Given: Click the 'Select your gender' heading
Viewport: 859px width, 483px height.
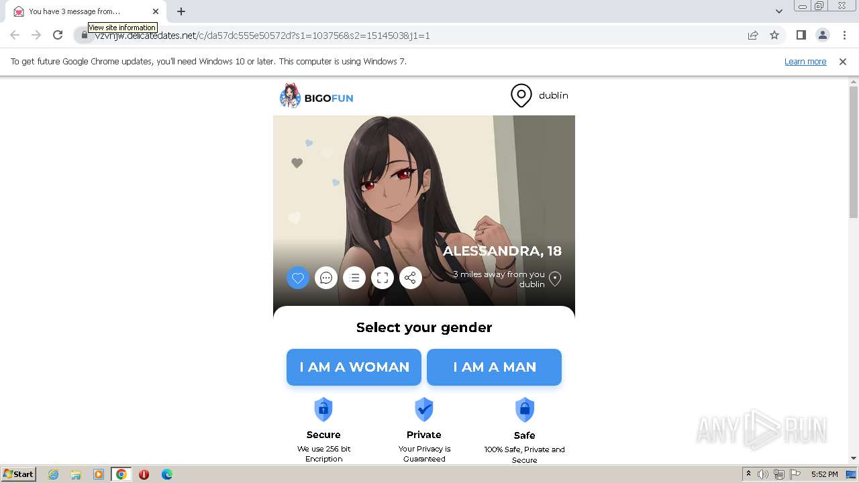Looking at the screenshot, I should pos(424,327).
